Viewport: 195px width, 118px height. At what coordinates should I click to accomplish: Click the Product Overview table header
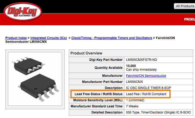[86, 53]
